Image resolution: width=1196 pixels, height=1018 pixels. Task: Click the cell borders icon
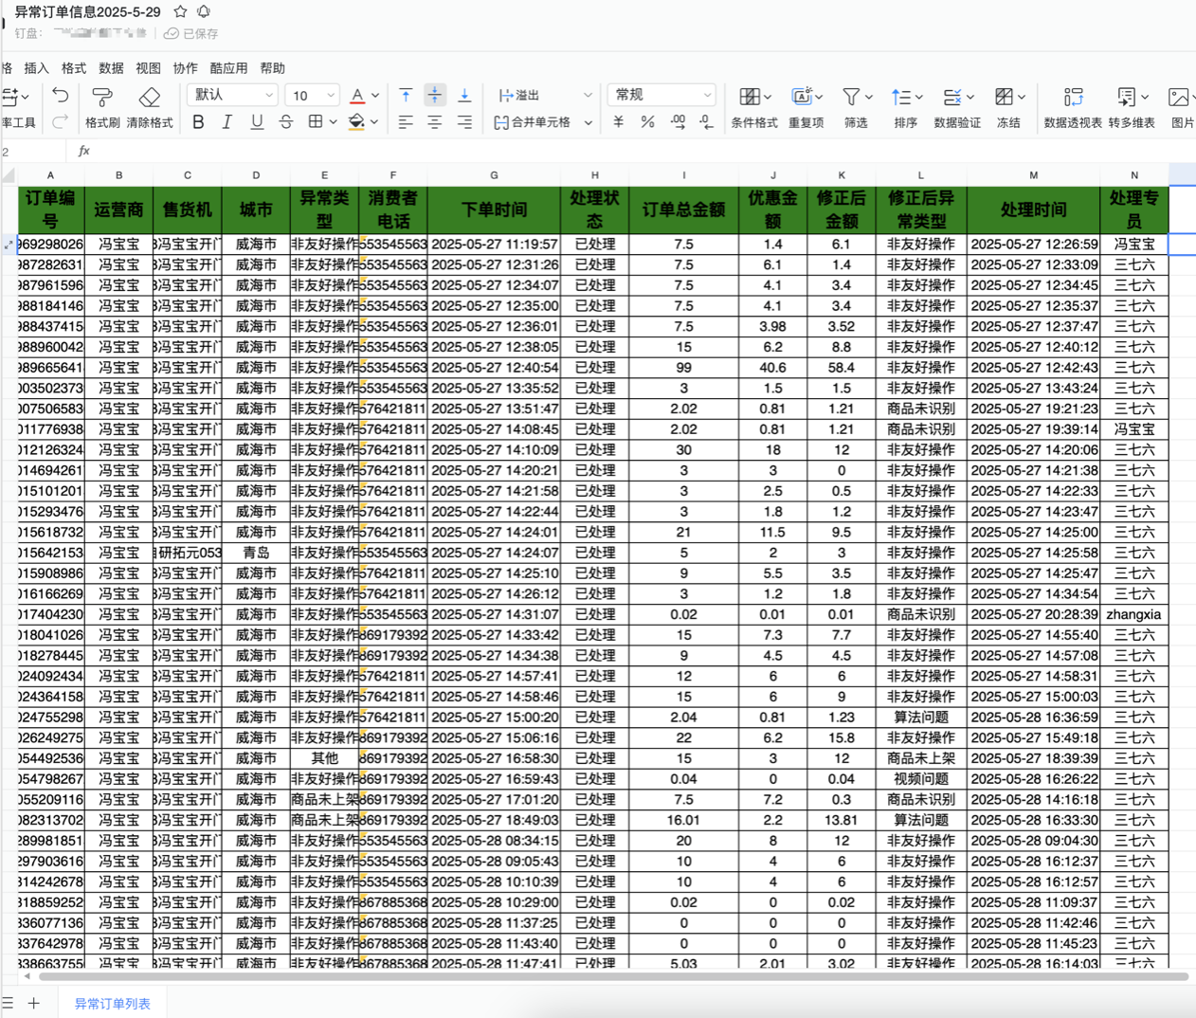[x=316, y=121]
